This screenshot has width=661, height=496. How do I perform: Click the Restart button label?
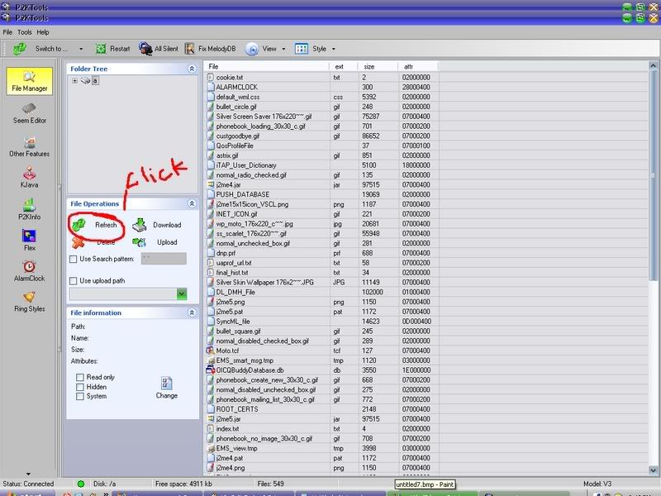120,49
